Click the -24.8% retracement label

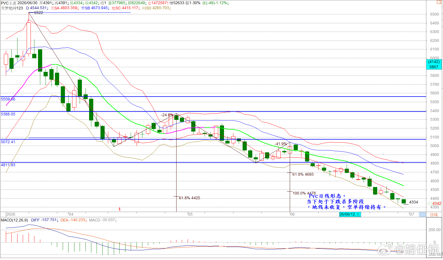[167, 115]
